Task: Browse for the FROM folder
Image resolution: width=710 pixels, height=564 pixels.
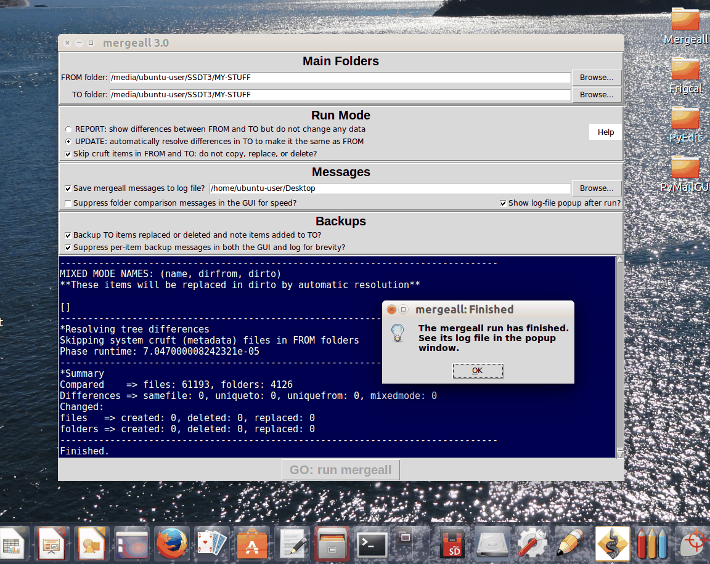Action: [597, 78]
